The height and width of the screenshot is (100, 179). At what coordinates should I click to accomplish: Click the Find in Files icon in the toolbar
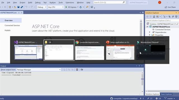pos(87,7)
